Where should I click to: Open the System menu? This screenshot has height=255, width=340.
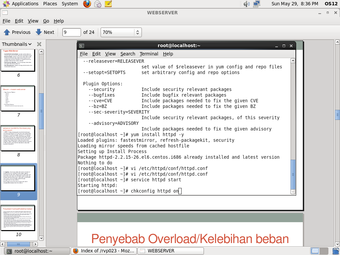[70, 4]
